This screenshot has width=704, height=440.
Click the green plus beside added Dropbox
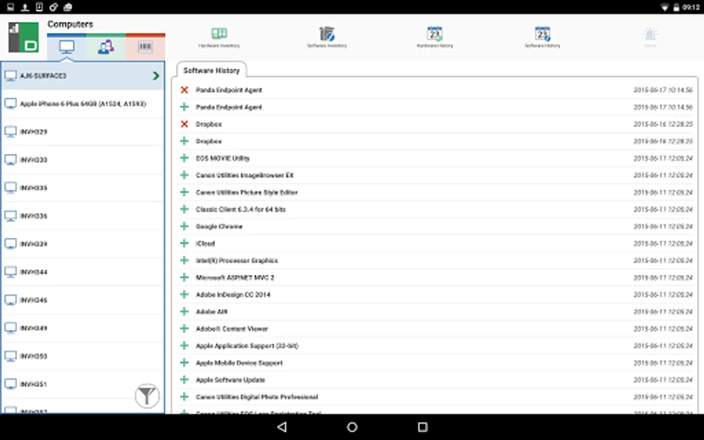(184, 141)
